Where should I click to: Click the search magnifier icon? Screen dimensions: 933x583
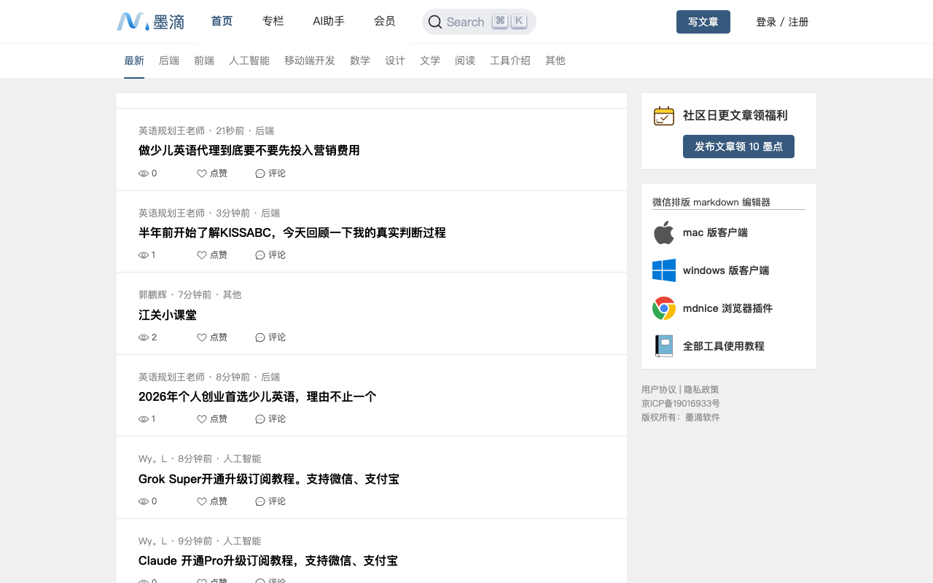435,22
